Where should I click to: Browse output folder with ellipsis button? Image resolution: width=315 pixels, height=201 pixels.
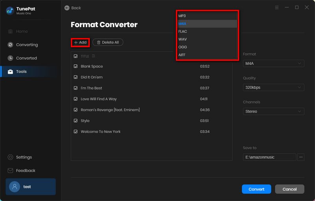(301, 157)
